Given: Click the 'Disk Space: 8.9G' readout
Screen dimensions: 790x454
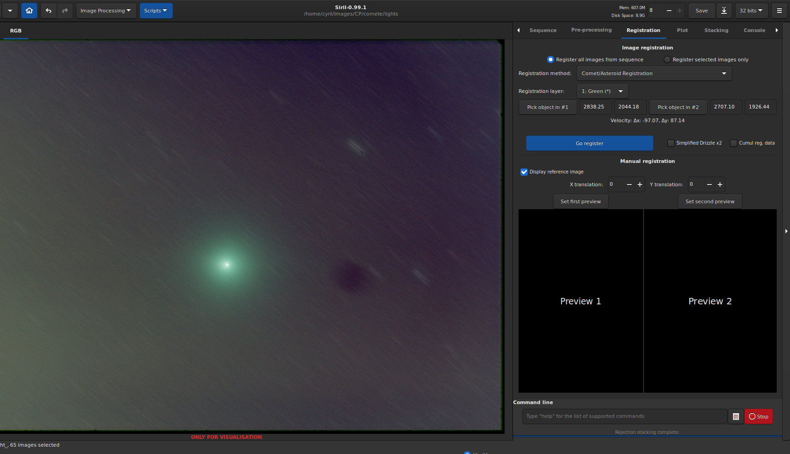Looking at the screenshot, I should (x=628, y=16).
